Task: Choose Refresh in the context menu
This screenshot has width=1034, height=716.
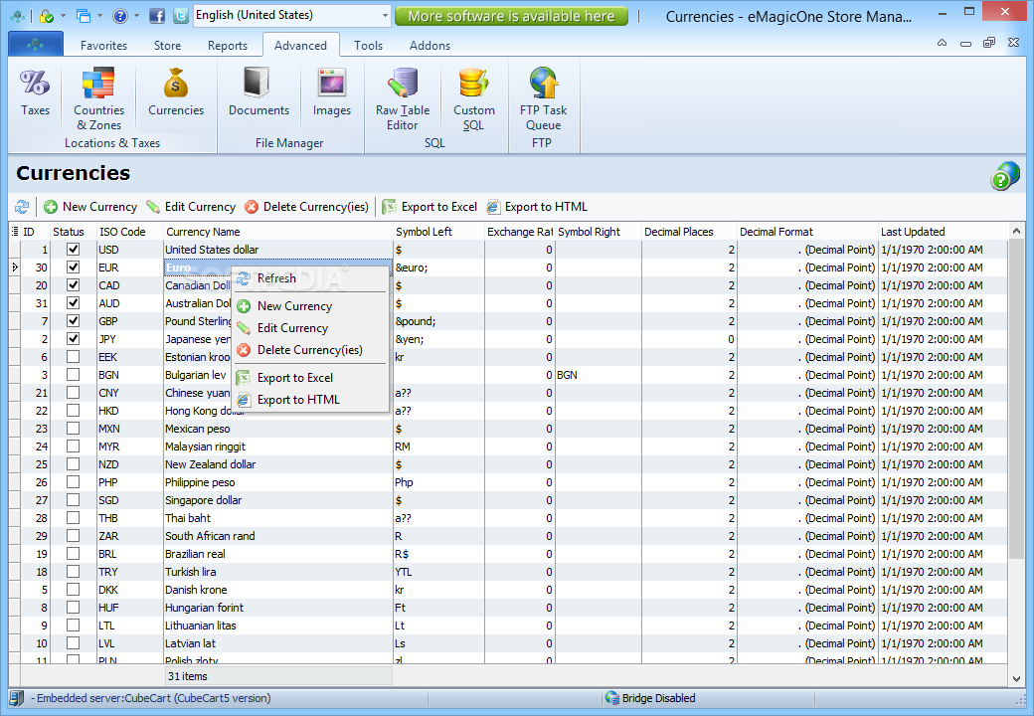Action: [309, 278]
